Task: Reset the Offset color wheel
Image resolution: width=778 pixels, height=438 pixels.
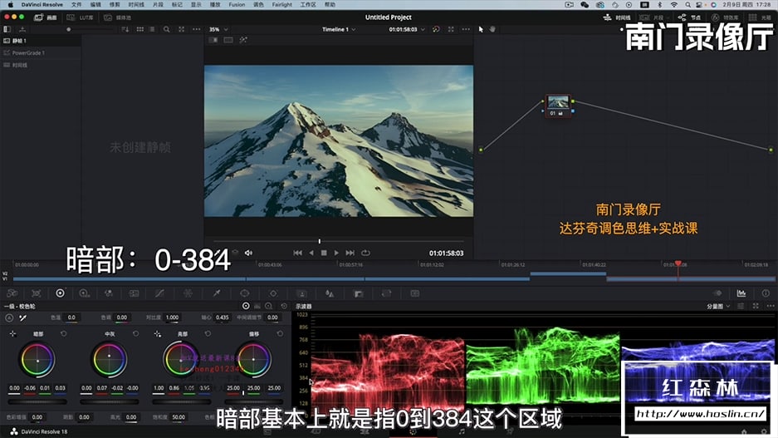Action: [x=280, y=334]
